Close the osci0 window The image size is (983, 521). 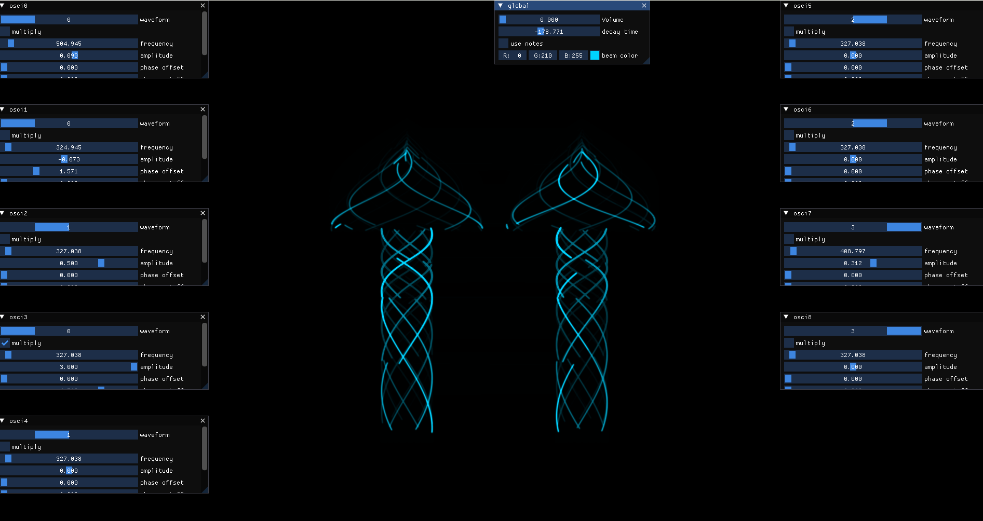[x=203, y=6]
